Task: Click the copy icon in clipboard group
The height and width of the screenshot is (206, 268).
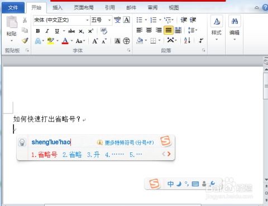Action: pos(25,30)
